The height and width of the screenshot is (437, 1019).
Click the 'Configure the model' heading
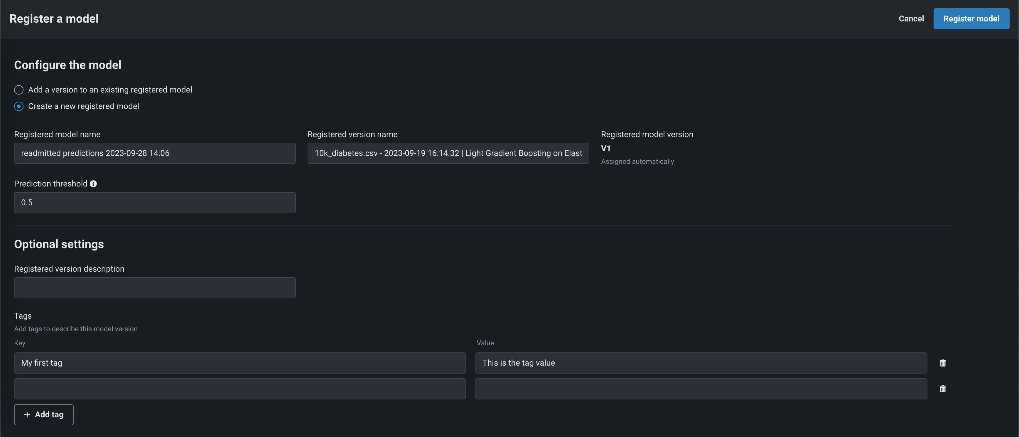pyautogui.click(x=68, y=65)
